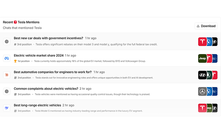Click the download arrow icon
221x132 pixels.
pos(198,26)
